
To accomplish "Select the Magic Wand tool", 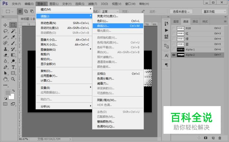I will coord(13,31).
